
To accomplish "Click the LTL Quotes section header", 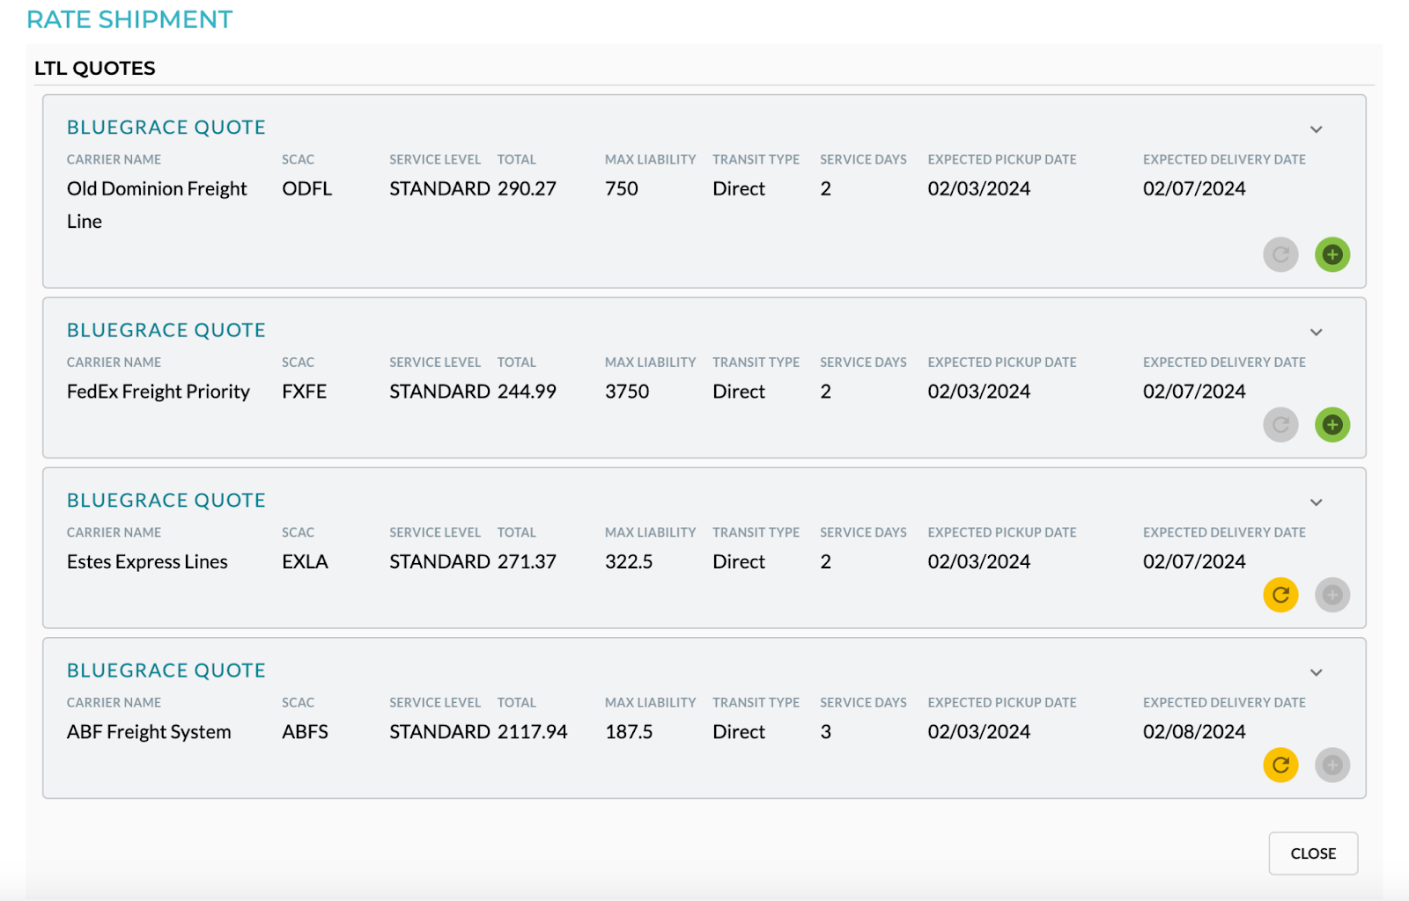I will point(95,69).
